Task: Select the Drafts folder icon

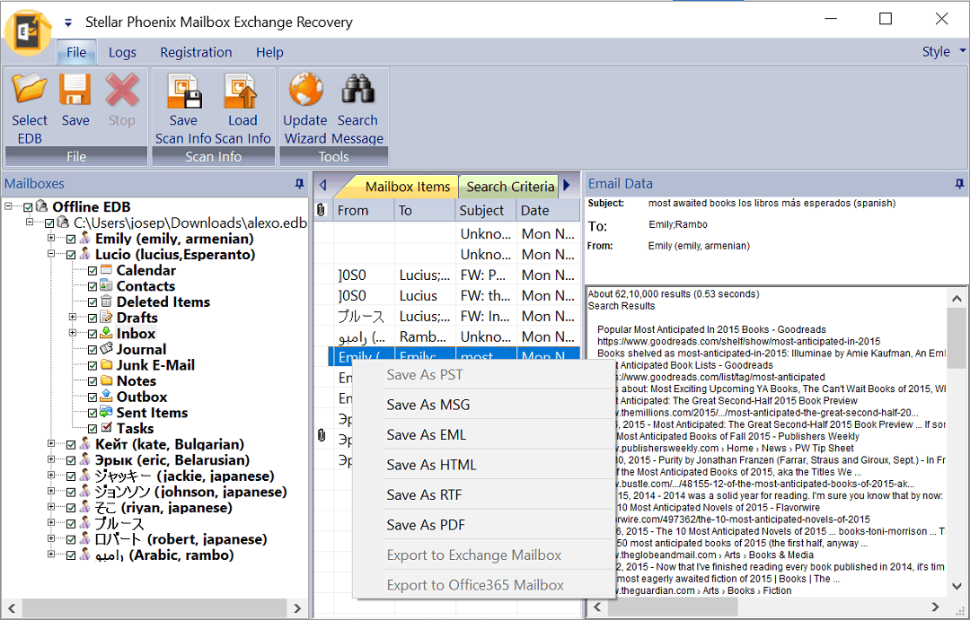Action: (106, 317)
